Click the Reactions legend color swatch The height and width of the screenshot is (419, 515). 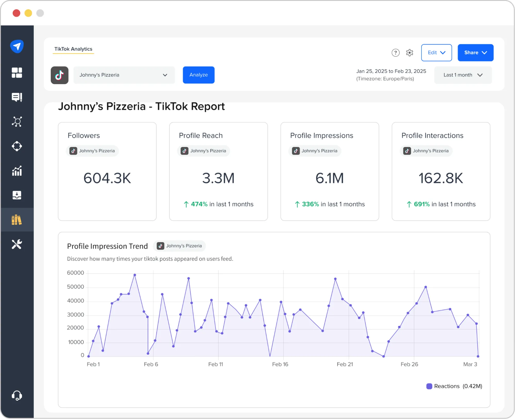[429, 386]
